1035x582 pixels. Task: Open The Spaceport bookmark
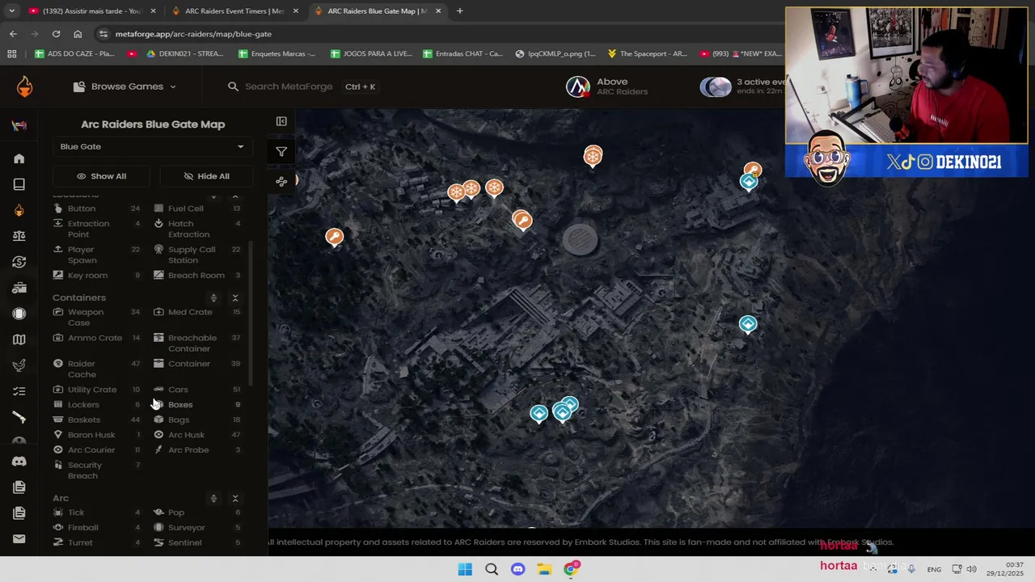tap(647, 53)
